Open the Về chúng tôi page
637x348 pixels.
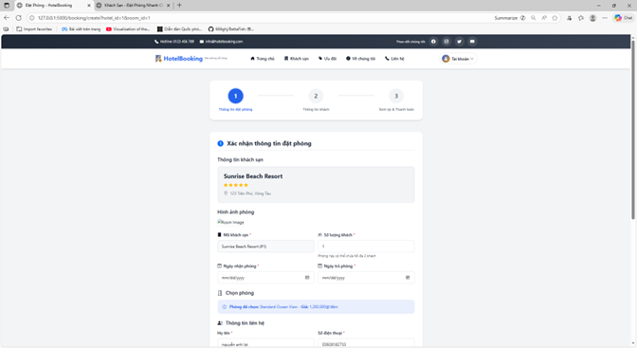[x=361, y=59]
